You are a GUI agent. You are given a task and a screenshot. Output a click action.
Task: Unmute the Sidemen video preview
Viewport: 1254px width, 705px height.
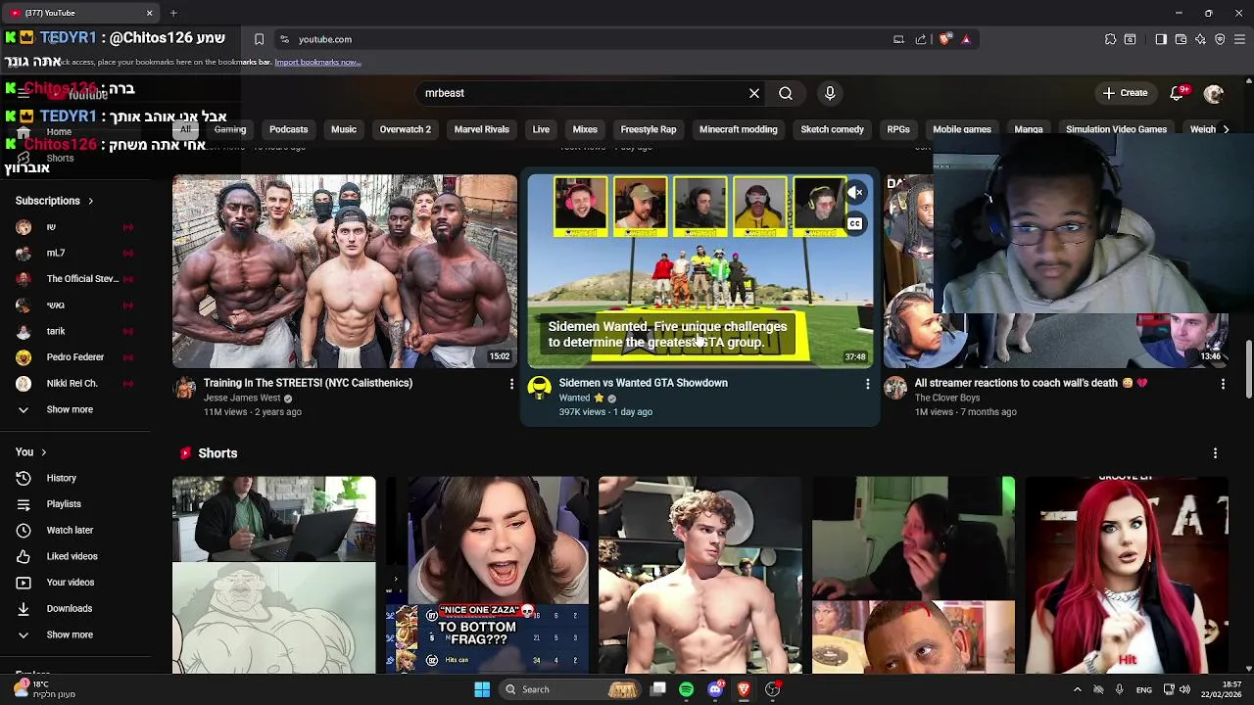tap(855, 193)
